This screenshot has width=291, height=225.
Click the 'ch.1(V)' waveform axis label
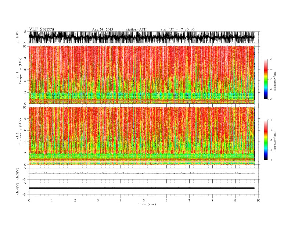pos(18,37)
